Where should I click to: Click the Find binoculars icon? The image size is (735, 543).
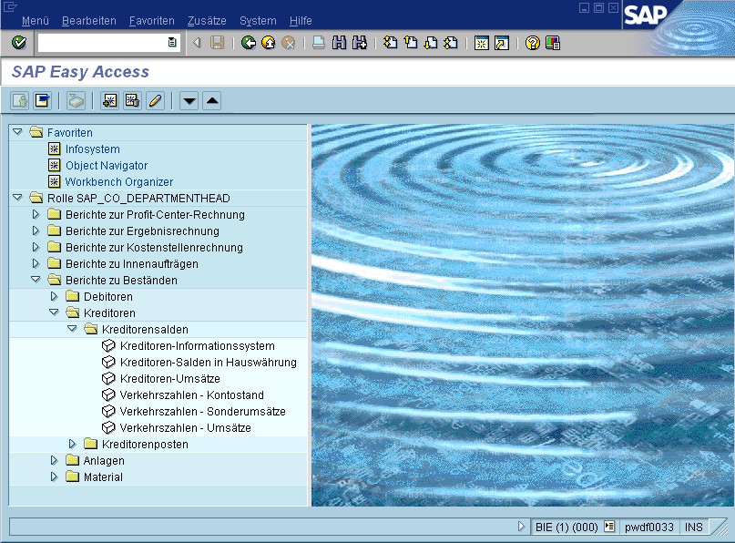[x=339, y=43]
